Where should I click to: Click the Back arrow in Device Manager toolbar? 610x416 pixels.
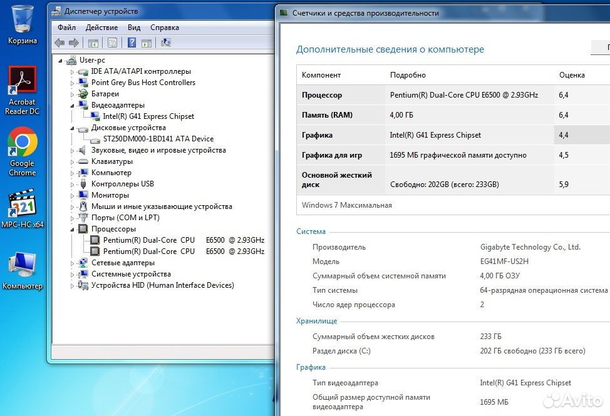point(59,43)
